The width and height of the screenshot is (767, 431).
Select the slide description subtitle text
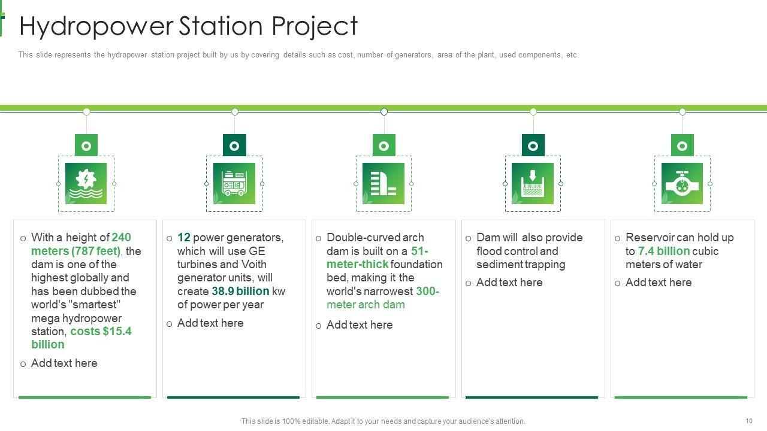pyautogui.click(x=298, y=55)
